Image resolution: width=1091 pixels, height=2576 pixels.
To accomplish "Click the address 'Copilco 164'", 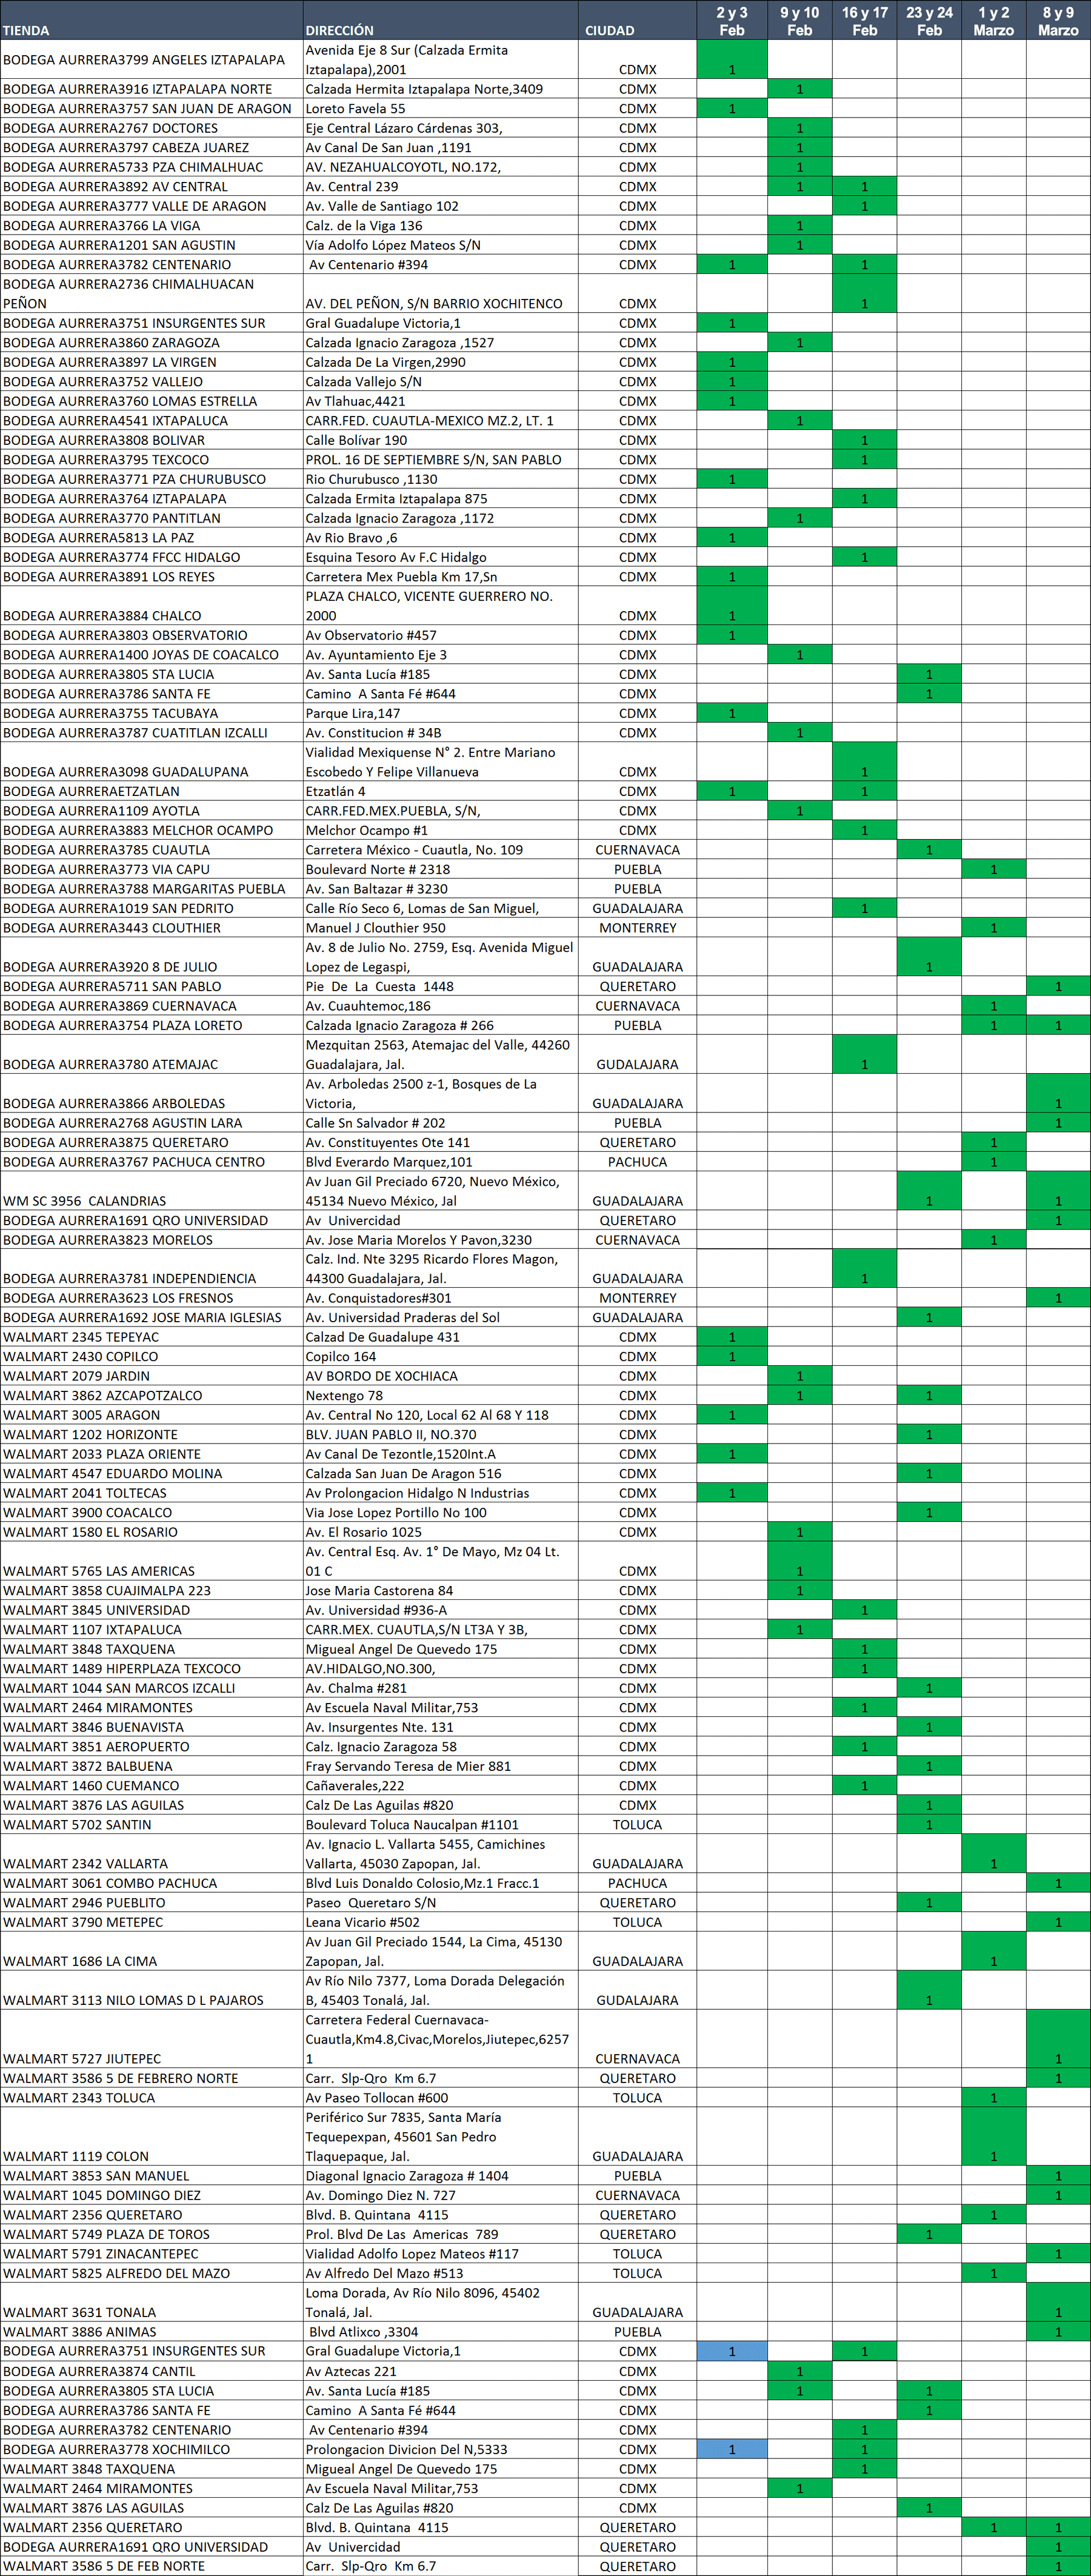I will [341, 1356].
